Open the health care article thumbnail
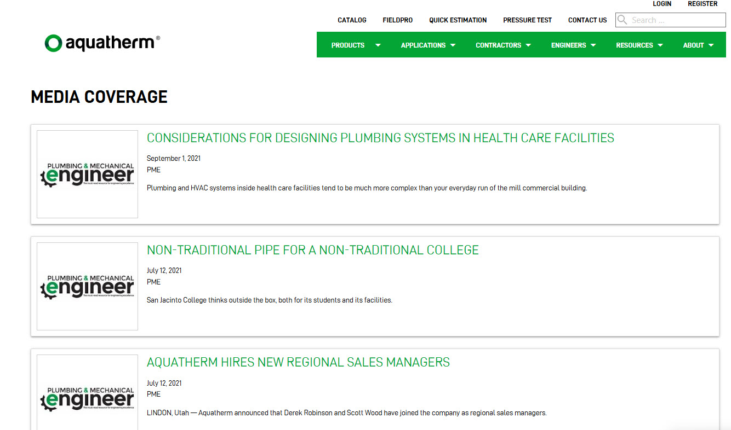The width and height of the screenshot is (731, 430). coord(87,174)
